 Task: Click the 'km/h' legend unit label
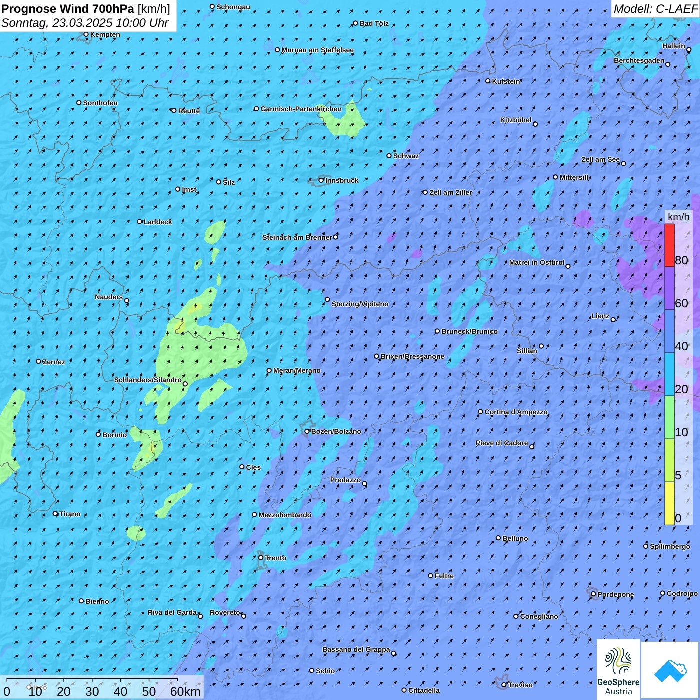point(679,217)
